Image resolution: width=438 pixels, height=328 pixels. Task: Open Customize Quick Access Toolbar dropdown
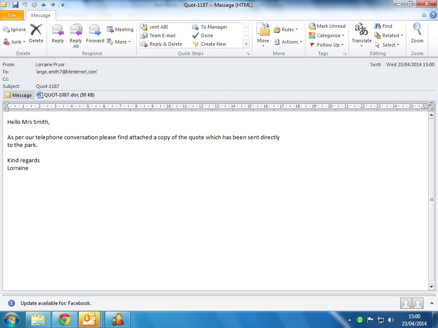(62, 5)
